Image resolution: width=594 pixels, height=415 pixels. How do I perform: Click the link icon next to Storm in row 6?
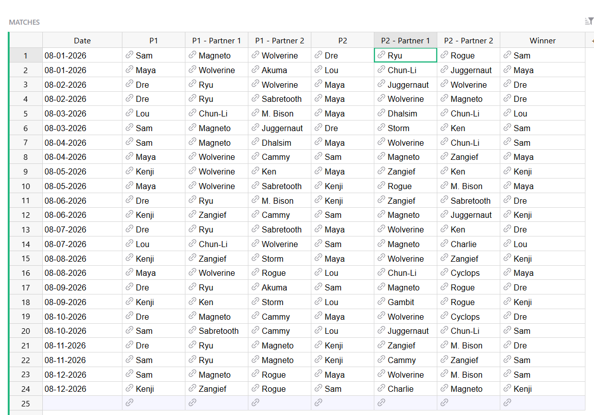pyautogui.click(x=381, y=128)
